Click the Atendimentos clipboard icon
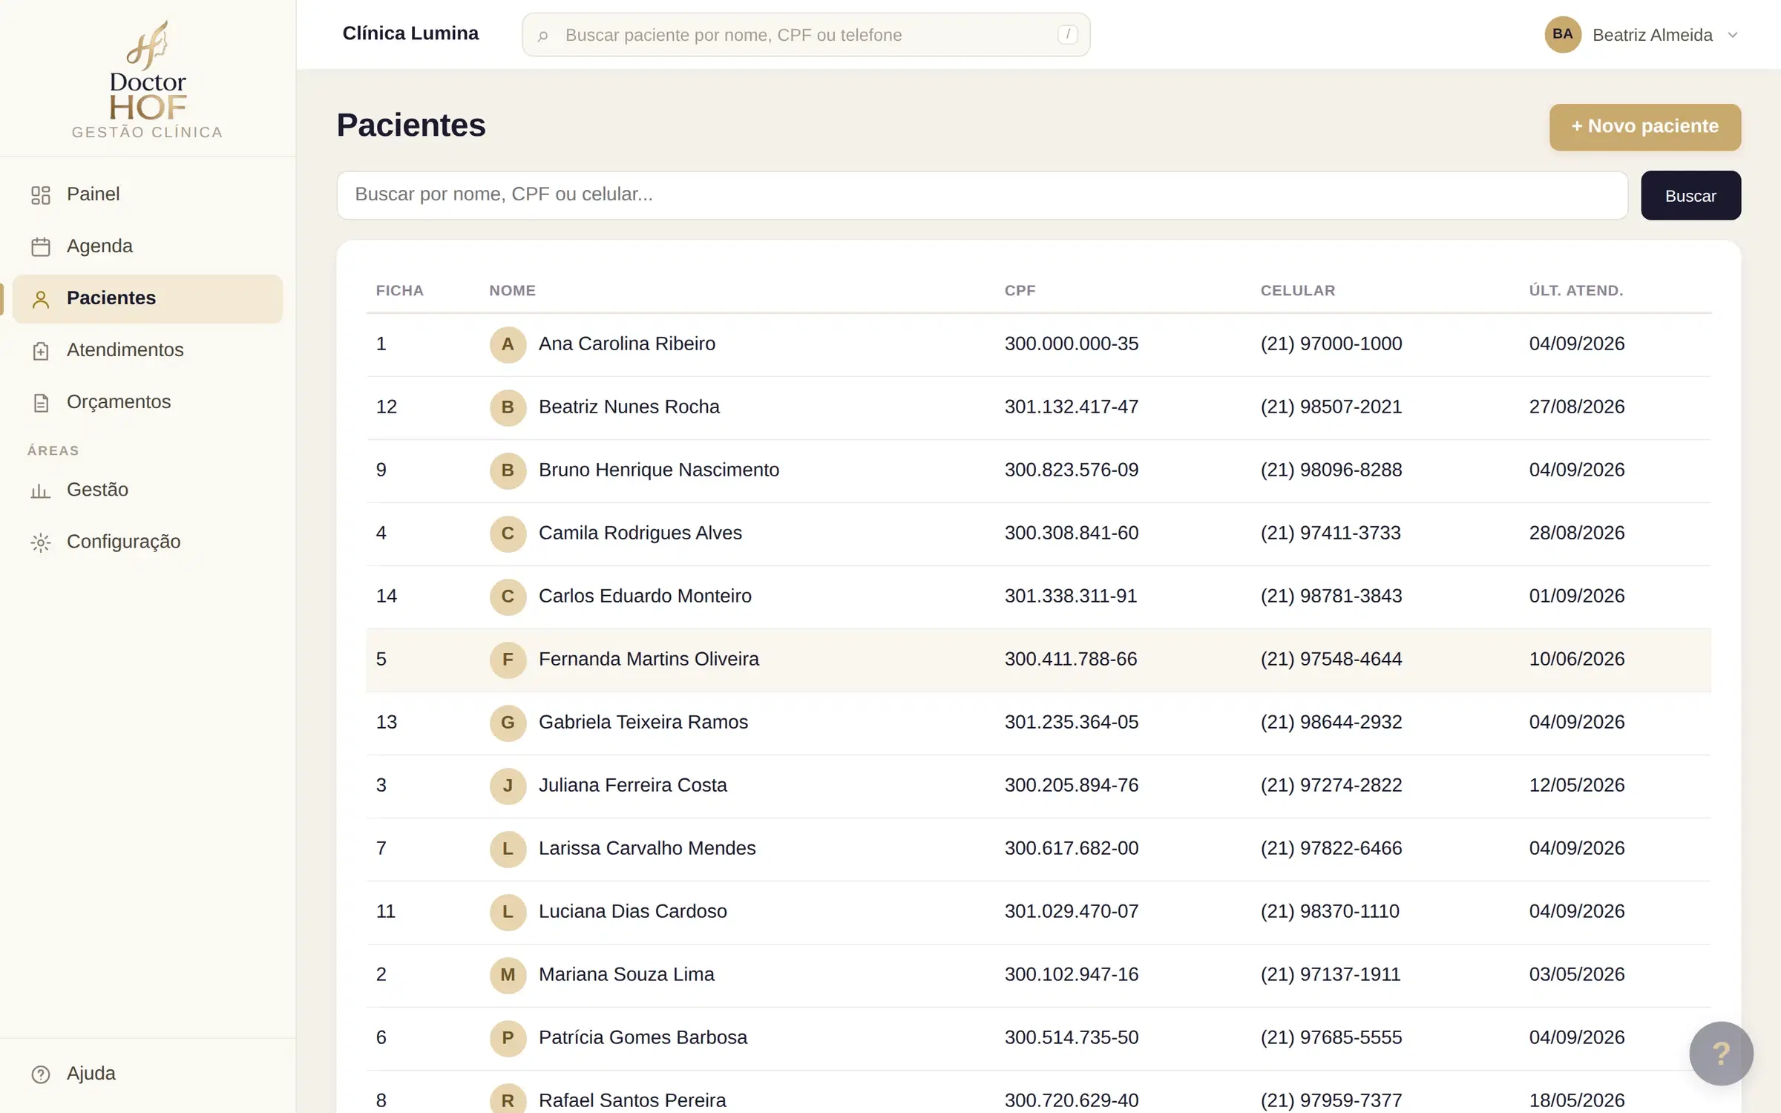 click(x=41, y=351)
